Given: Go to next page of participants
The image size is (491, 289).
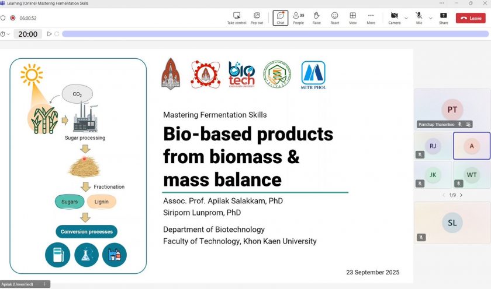Looking at the screenshot, I should click(x=461, y=195).
